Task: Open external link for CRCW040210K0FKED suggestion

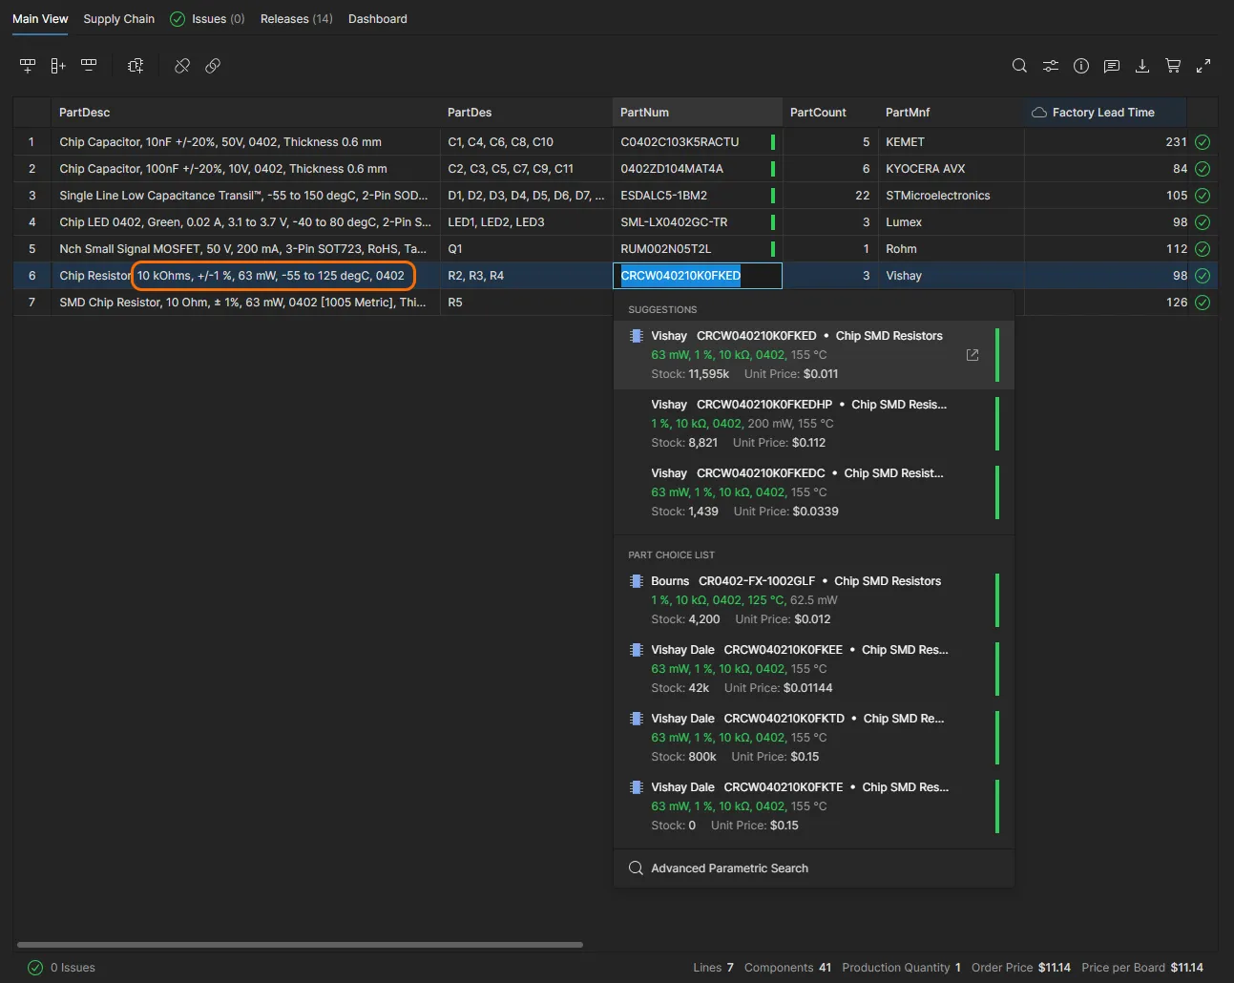Action: pyautogui.click(x=972, y=355)
